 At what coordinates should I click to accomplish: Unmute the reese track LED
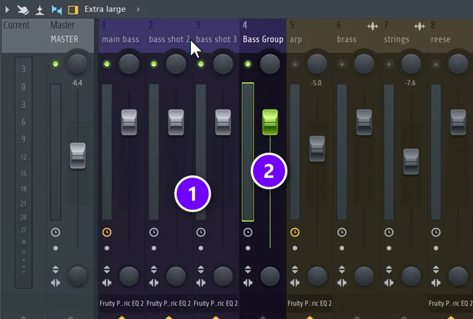coord(436,64)
